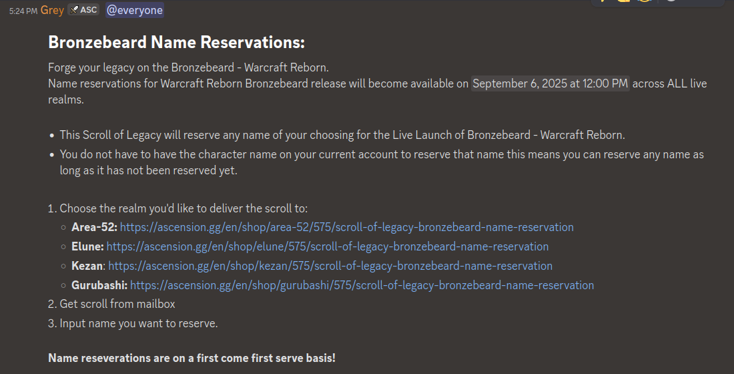The height and width of the screenshot is (374, 734).
Task: Click the @everyone mention
Action: [134, 10]
